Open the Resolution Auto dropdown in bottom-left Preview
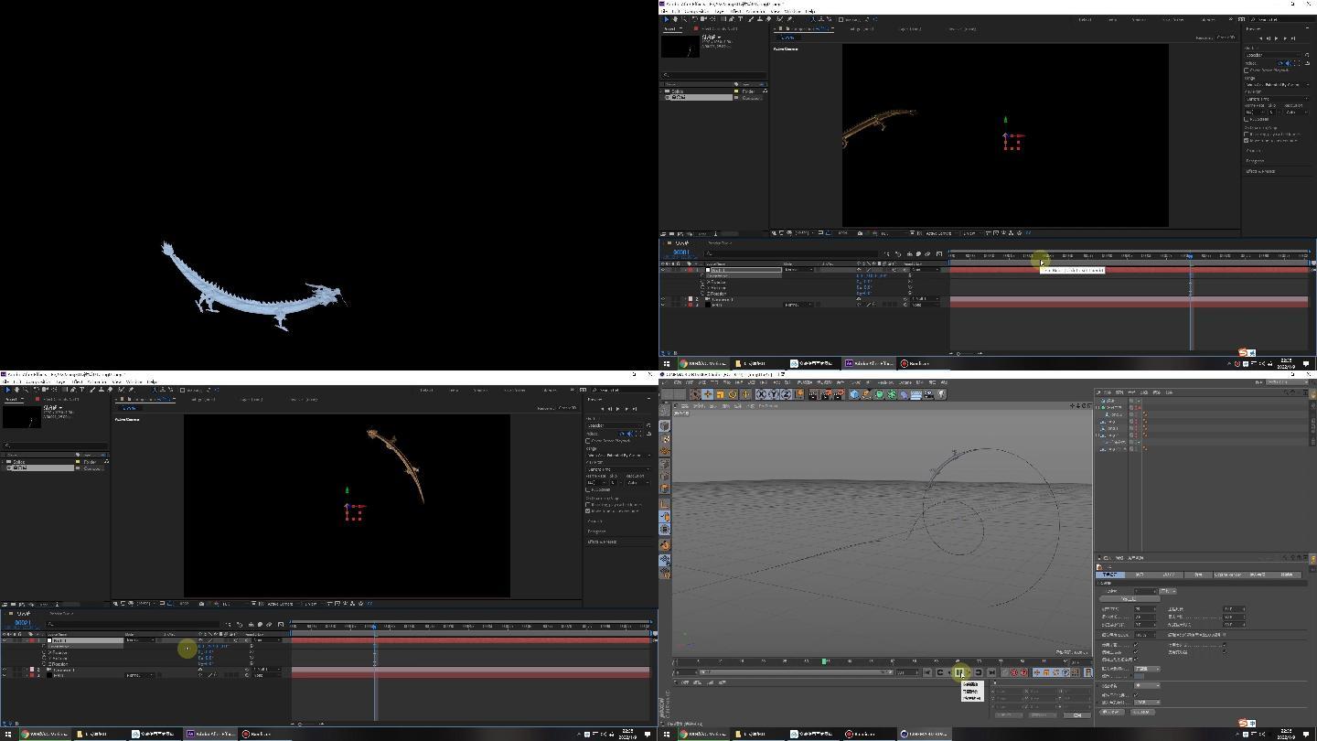This screenshot has width=1317, height=741. click(637, 483)
